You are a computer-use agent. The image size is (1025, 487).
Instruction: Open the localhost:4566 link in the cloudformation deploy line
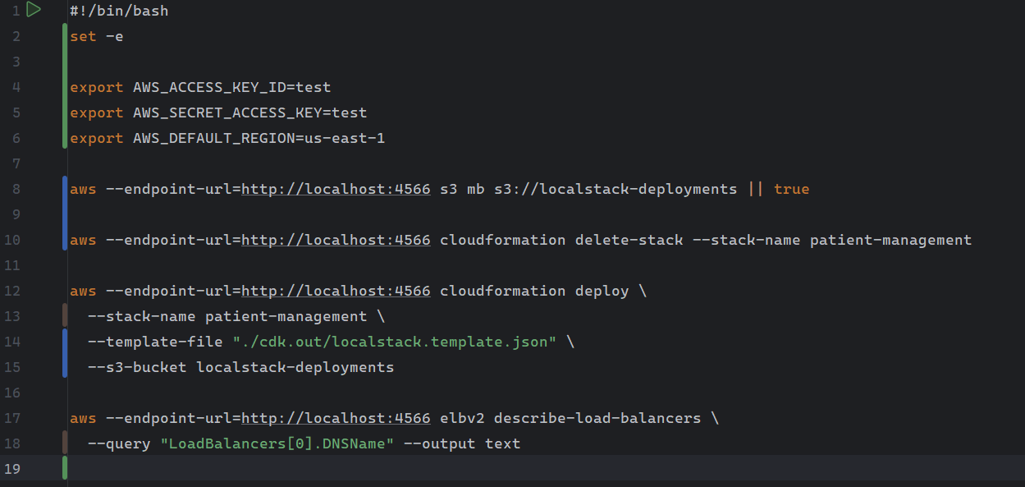(336, 291)
